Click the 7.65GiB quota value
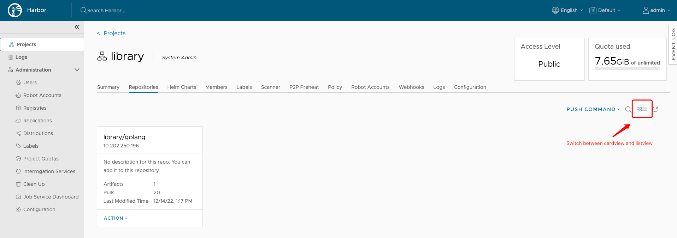 click(x=612, y=61)
